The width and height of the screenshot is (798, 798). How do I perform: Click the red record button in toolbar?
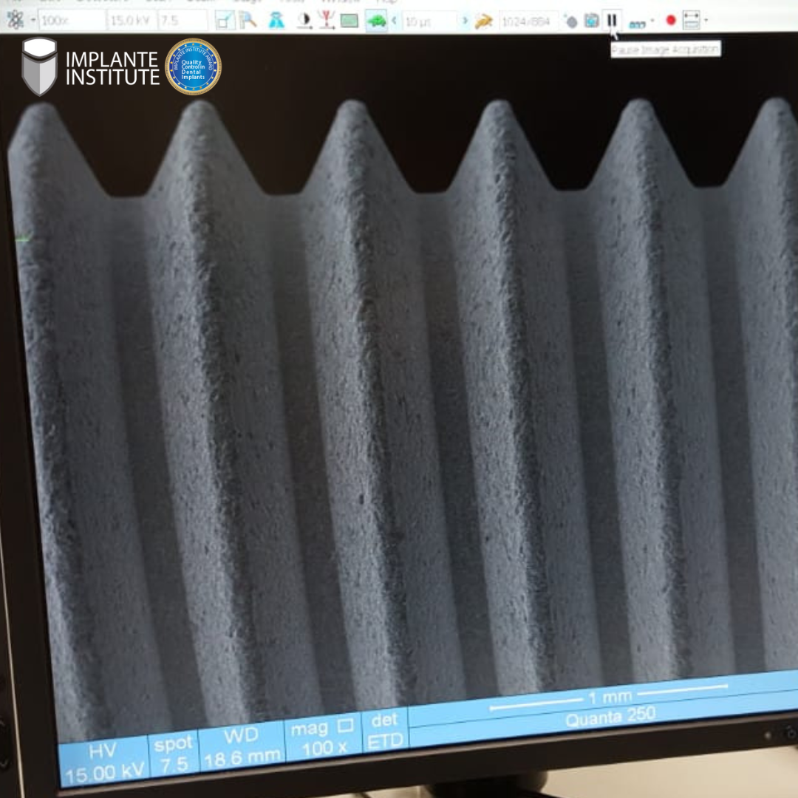(x=670, y=20)
